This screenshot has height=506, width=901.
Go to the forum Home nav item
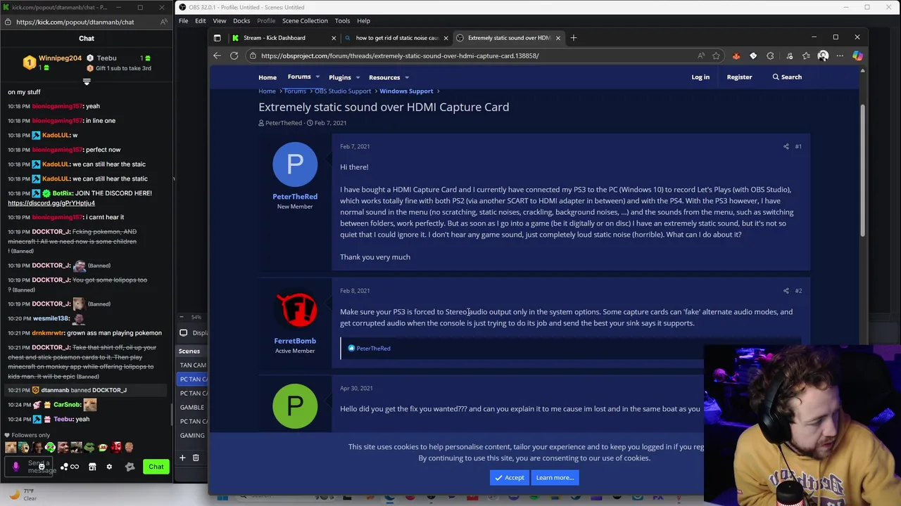[267, 77]
